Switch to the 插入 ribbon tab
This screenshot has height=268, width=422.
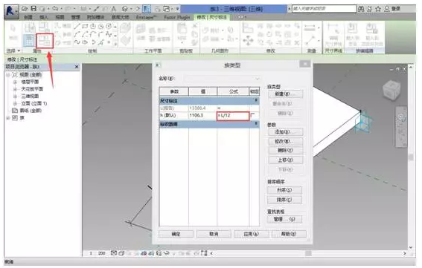44,17
